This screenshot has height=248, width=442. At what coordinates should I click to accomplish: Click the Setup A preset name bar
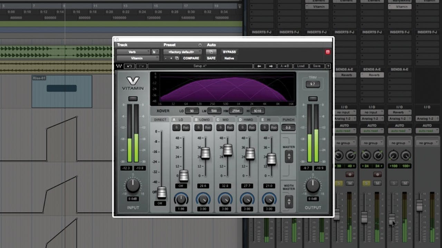pos(200,66)
